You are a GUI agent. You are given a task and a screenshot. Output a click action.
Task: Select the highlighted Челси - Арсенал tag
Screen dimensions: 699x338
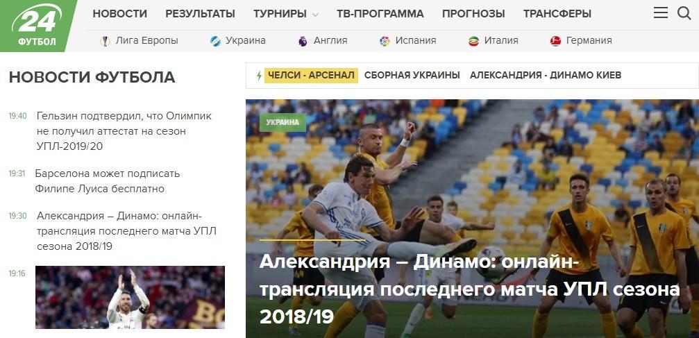point(311,76)
